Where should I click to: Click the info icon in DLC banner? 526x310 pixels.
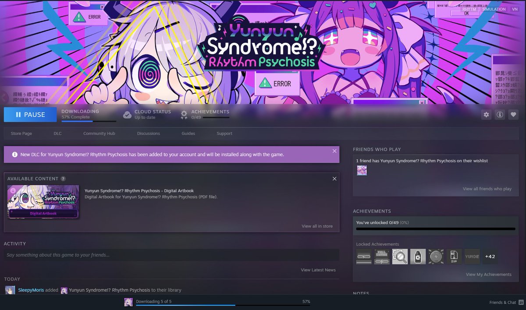coord(15,155)
